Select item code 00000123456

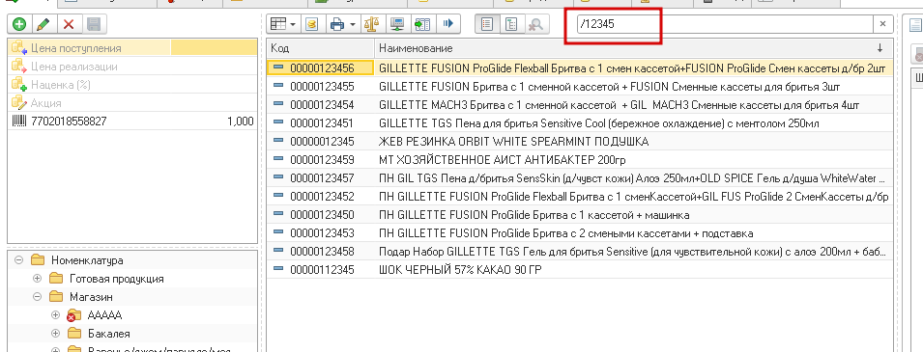[322, 68]
